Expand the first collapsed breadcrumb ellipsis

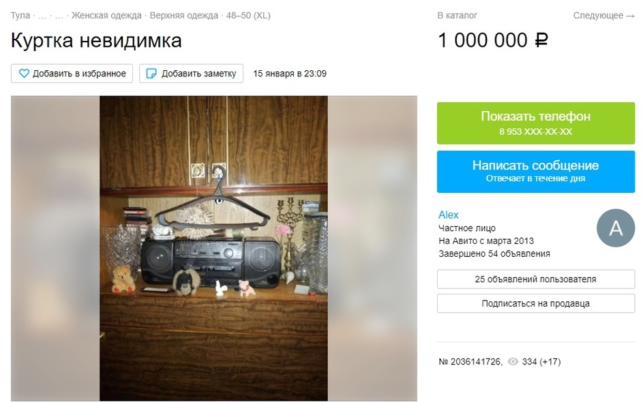42,16
